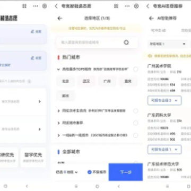
Task: Tap the pencil edit icon in the first left card
Action: 32,31
